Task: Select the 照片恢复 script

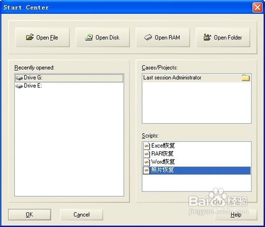Action: click(x=197, y=170)
